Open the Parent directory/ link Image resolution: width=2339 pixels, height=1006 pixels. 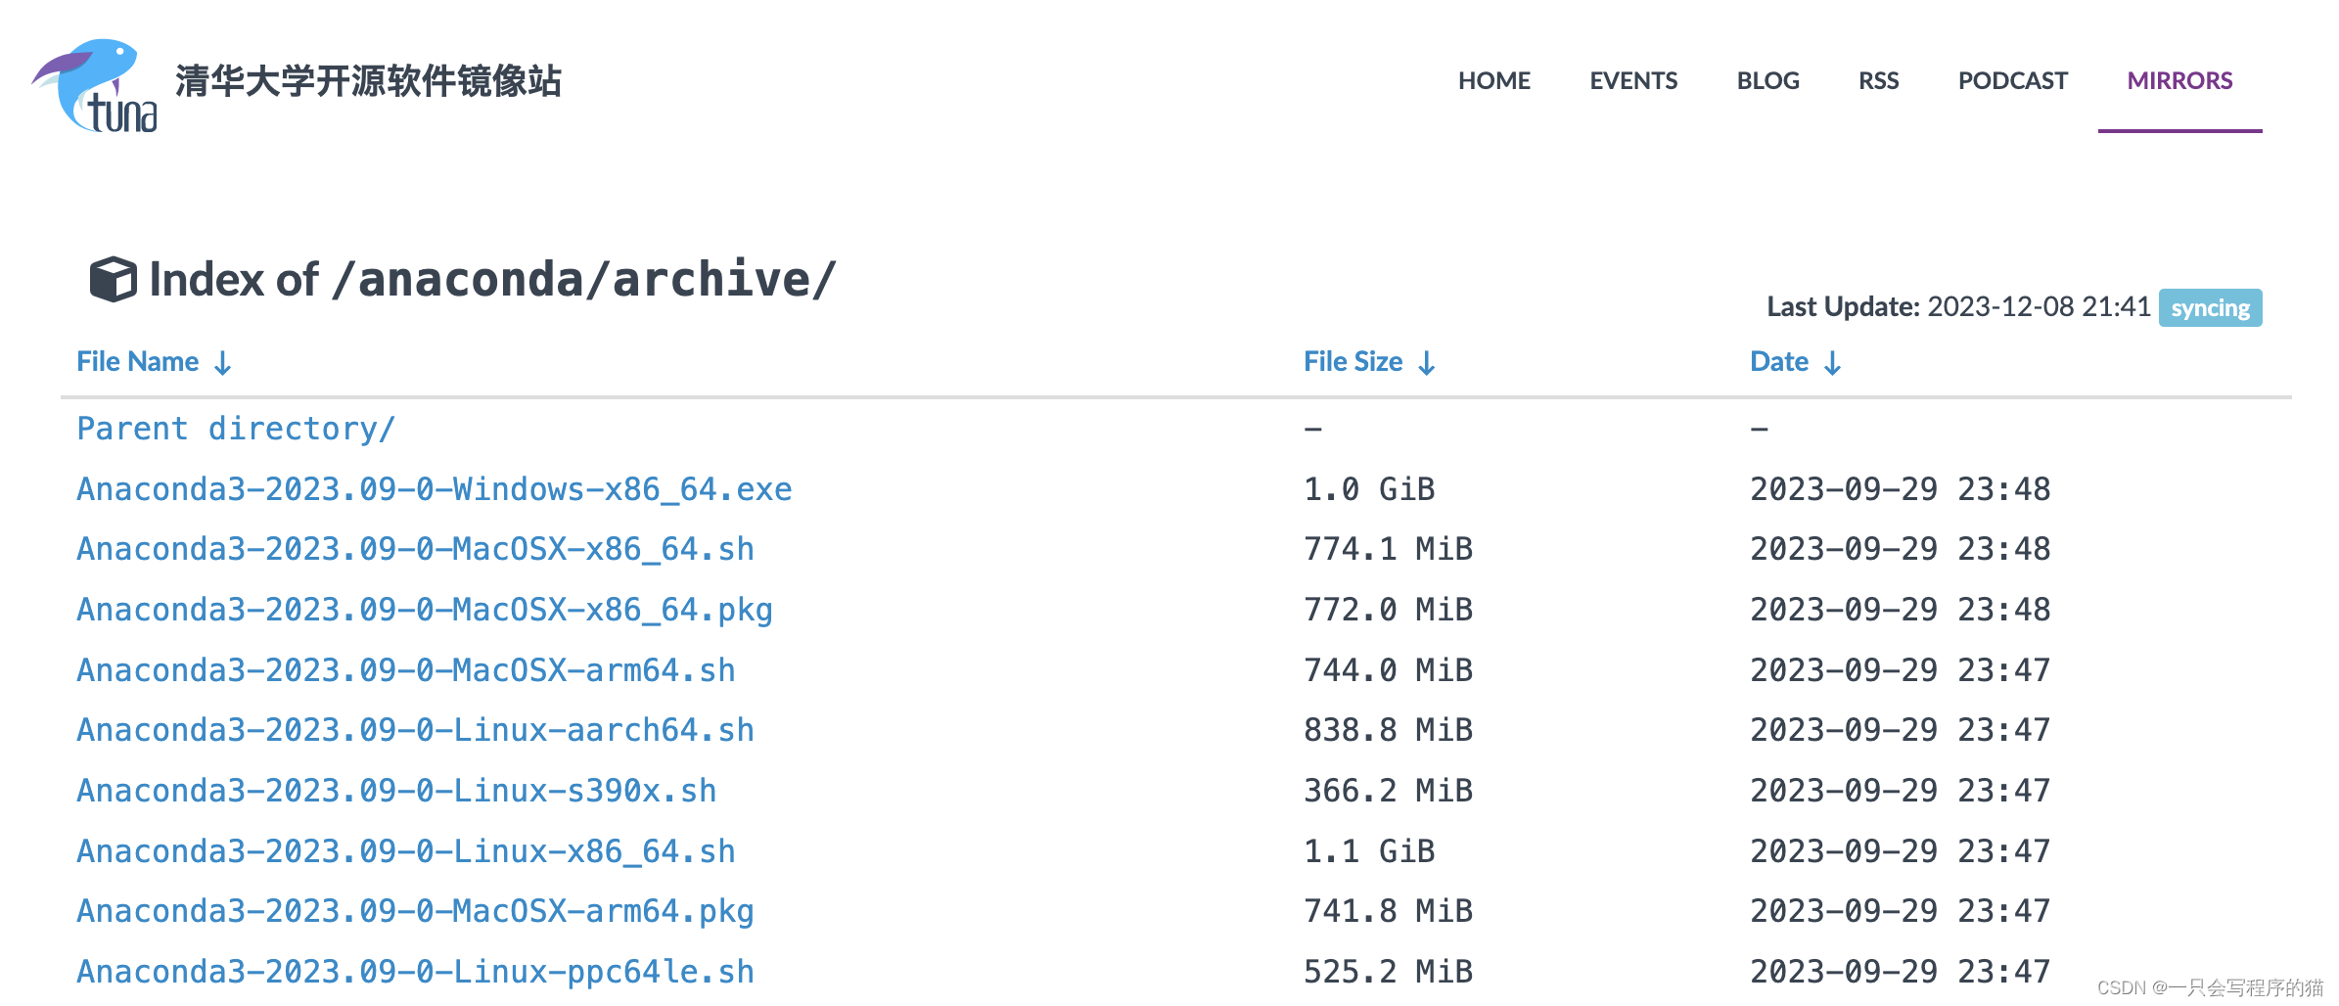(236, 429)
